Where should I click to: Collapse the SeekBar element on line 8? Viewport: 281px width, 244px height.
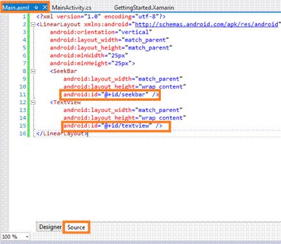coord(33,71)
